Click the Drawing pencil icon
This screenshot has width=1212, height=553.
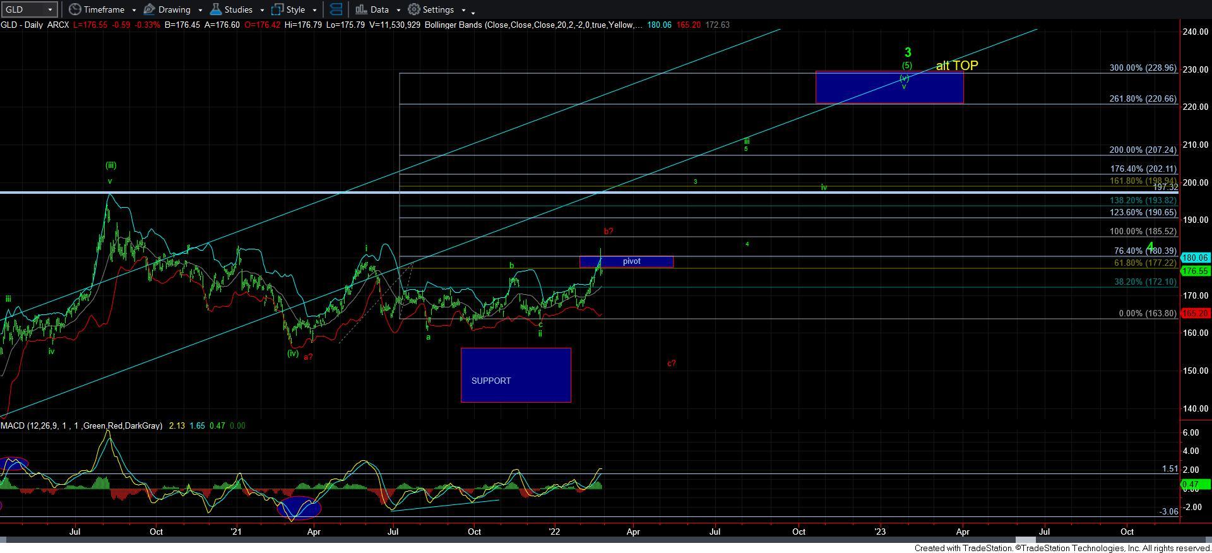point(150,9)
